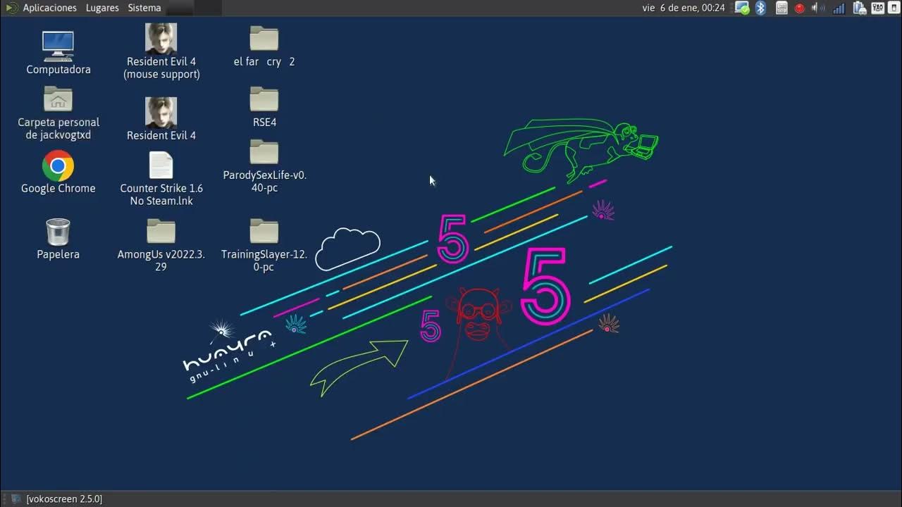Open the Aplicaciones menu
Viewport: 902px width, 507px height.
(x=49, y=8)
